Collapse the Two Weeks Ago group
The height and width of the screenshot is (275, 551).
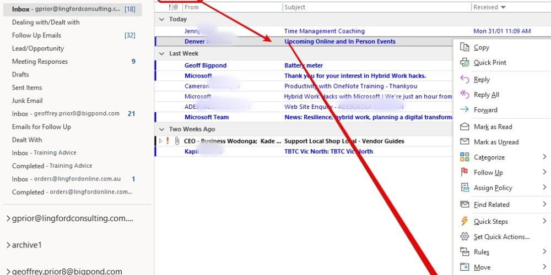161,129
